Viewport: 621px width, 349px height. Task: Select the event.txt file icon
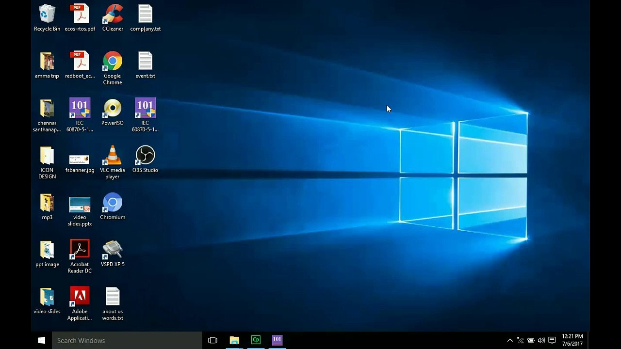click(x=145, y=65)
